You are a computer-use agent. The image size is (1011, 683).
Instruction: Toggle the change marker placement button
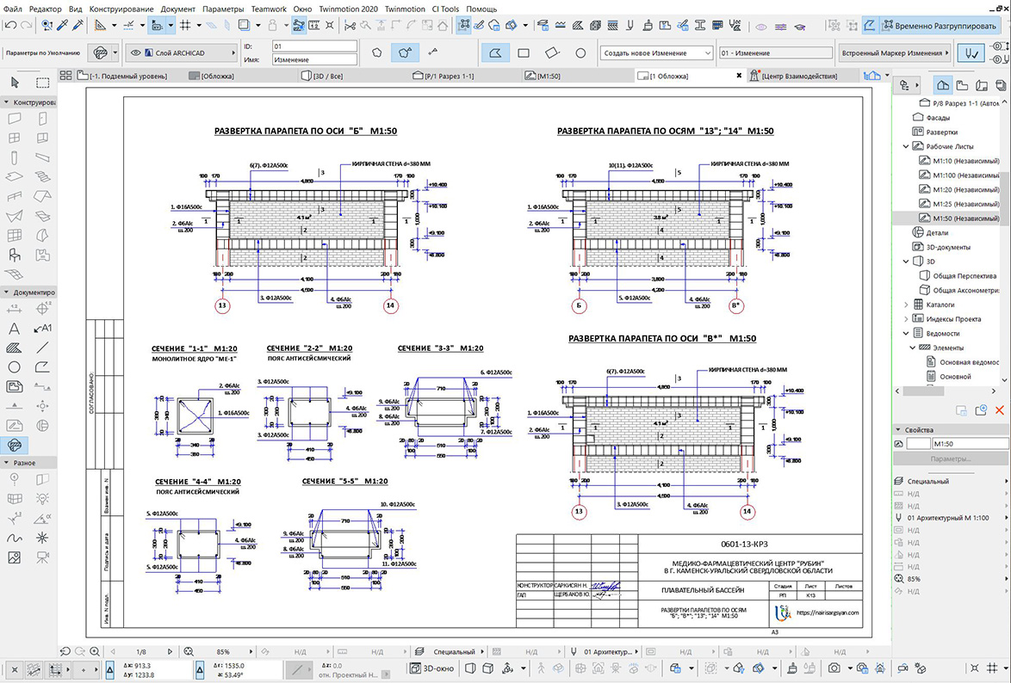(971, 52)
